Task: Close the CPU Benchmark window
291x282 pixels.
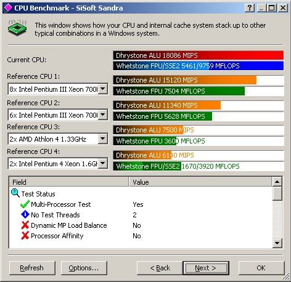Action: (283, 8)
